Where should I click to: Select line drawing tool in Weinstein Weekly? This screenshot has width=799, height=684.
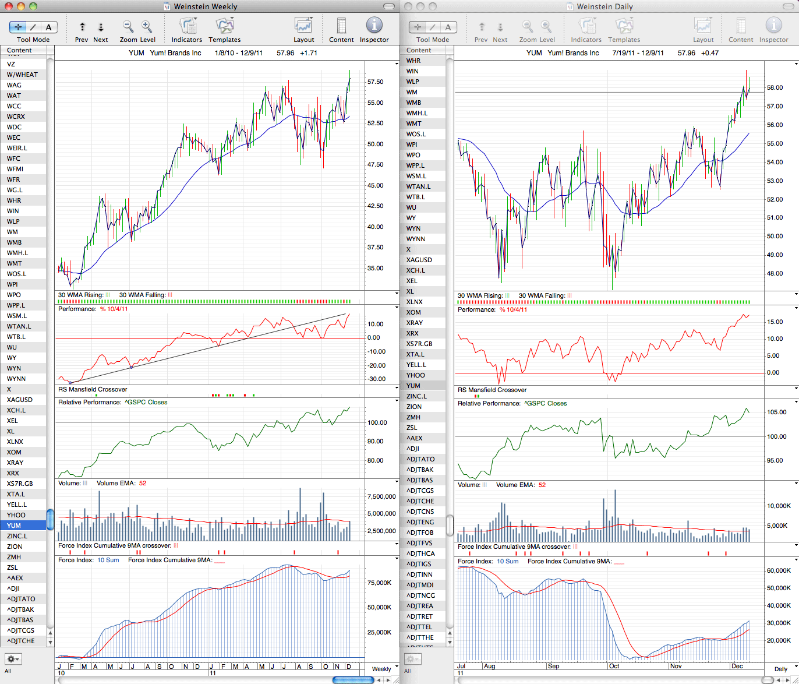point(34,27)
